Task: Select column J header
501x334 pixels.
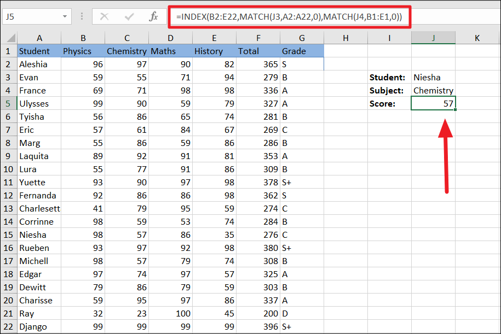Action: (433, 38)
